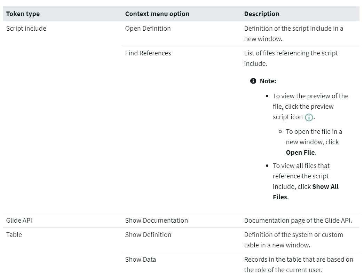Click the 'Glide API' cell

click(x=19, y=220)
